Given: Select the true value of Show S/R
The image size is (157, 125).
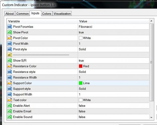Looking at the screenshot, I should click(x=81, y=61).
